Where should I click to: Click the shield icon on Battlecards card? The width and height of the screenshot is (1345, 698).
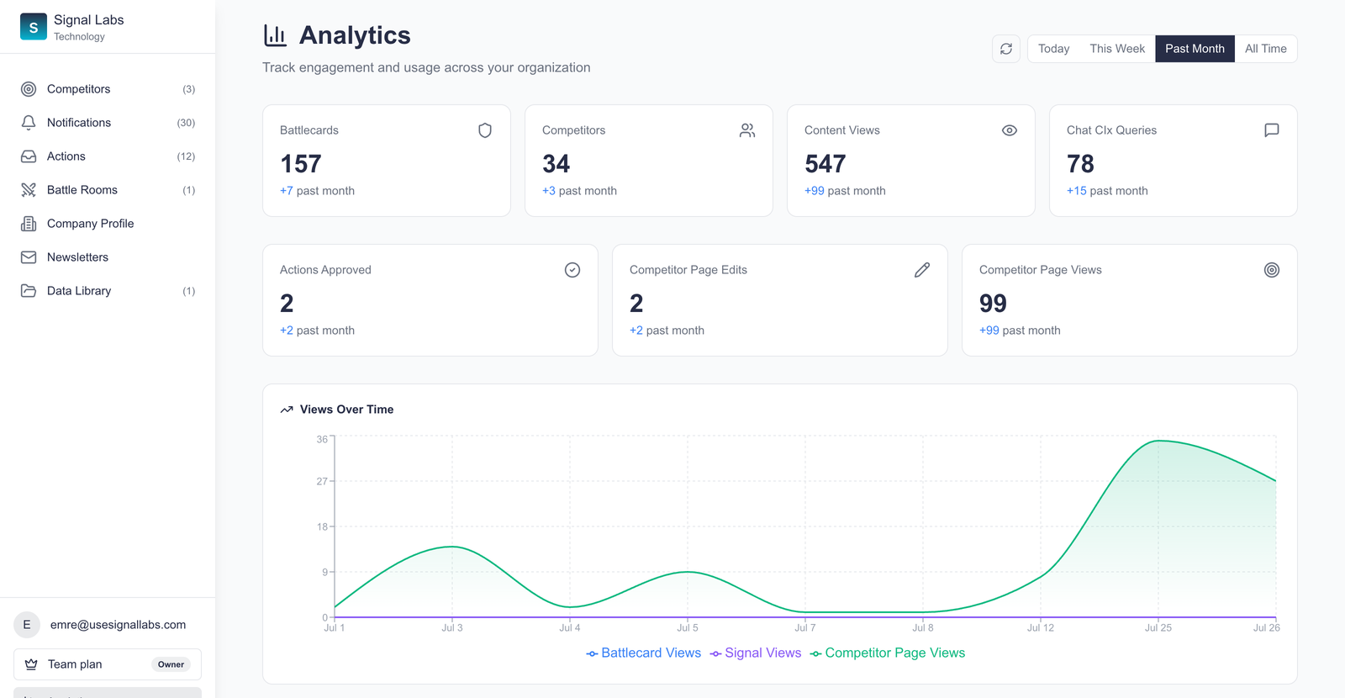click(485, 130)
